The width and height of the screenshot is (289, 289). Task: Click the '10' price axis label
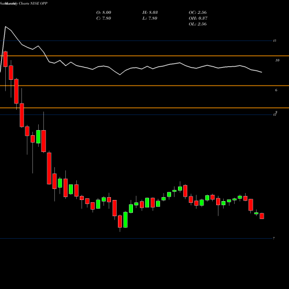tap(277, 61)
